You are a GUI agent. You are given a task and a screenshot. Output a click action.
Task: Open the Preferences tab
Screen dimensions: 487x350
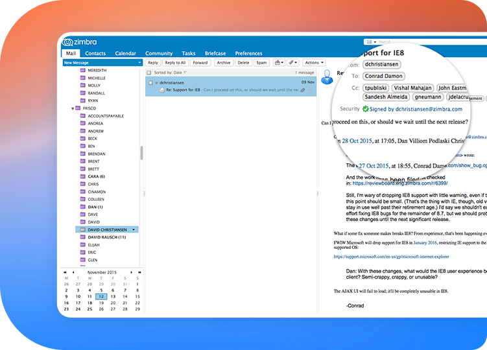point(249,53)
